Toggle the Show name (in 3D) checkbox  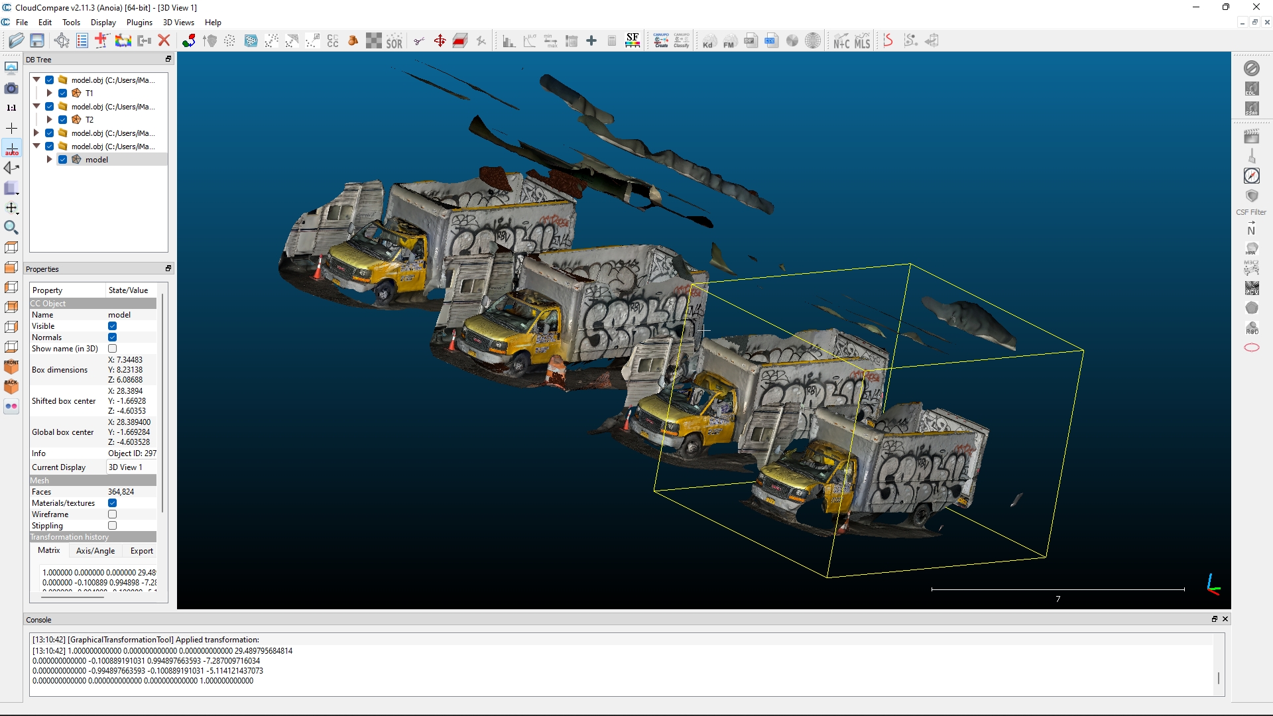coord(112,349)
